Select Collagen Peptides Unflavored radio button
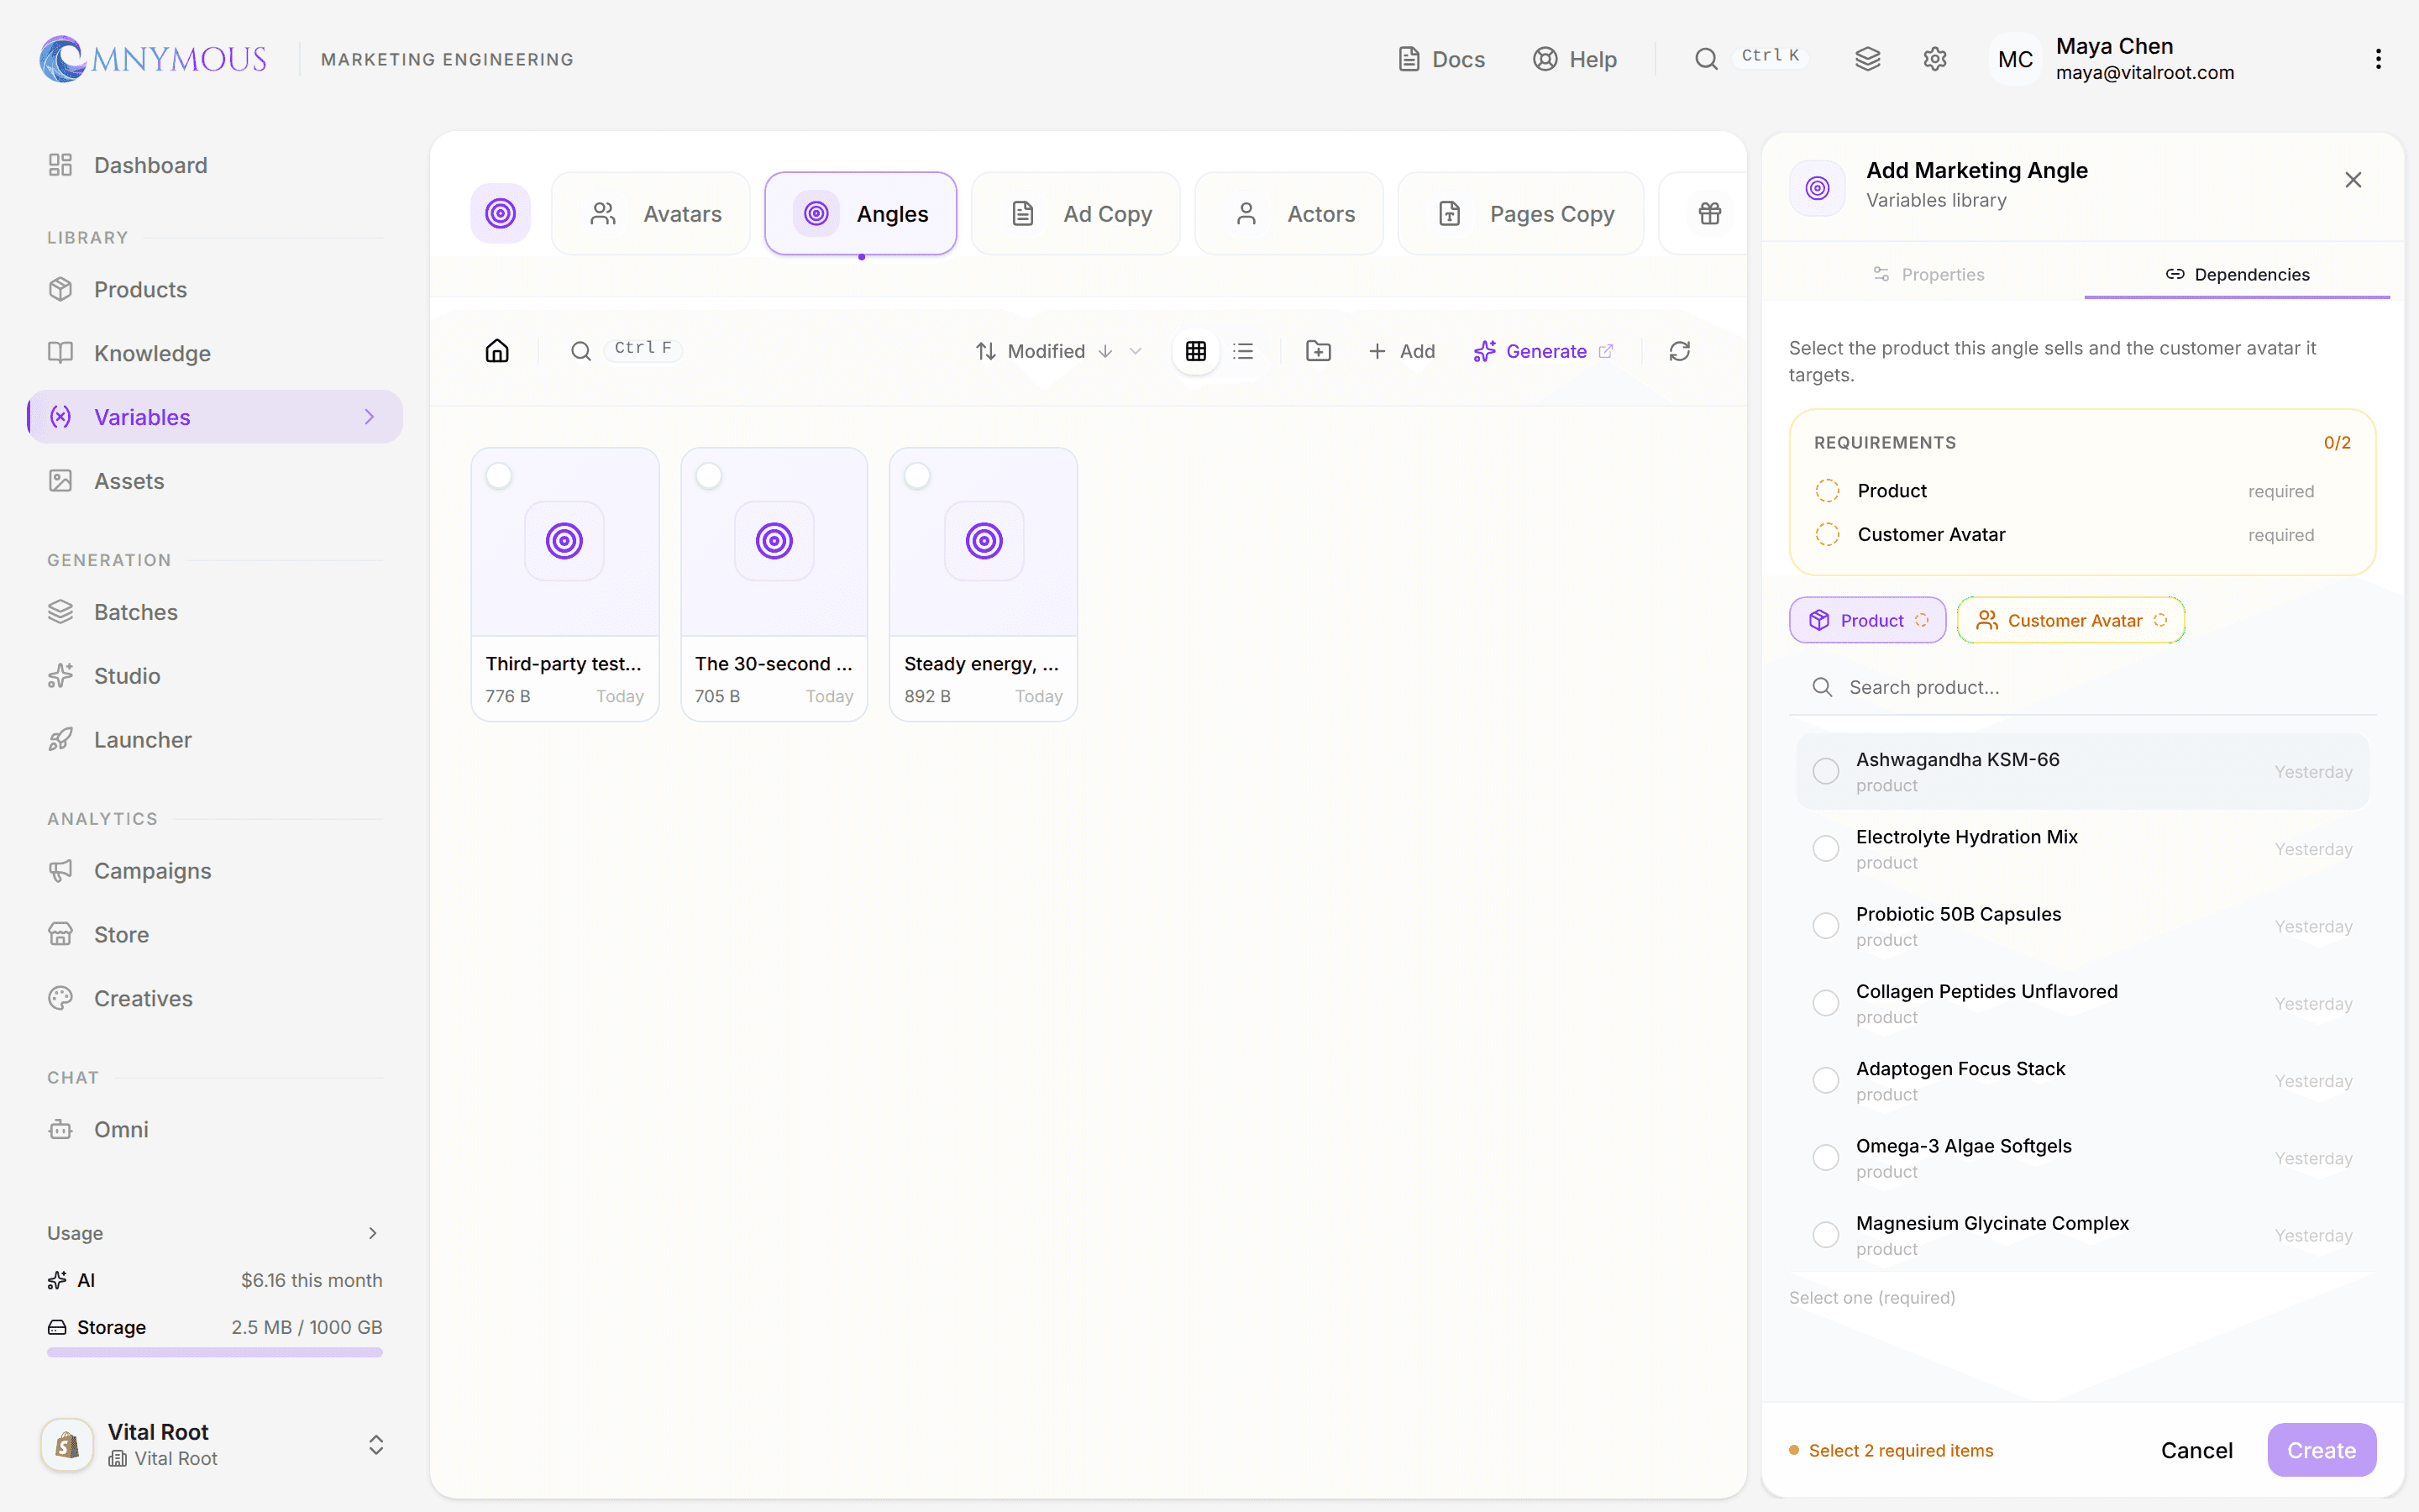Image resolution: width=2419 pixels, height=1512 pixels. [x=1826, y=1003]
